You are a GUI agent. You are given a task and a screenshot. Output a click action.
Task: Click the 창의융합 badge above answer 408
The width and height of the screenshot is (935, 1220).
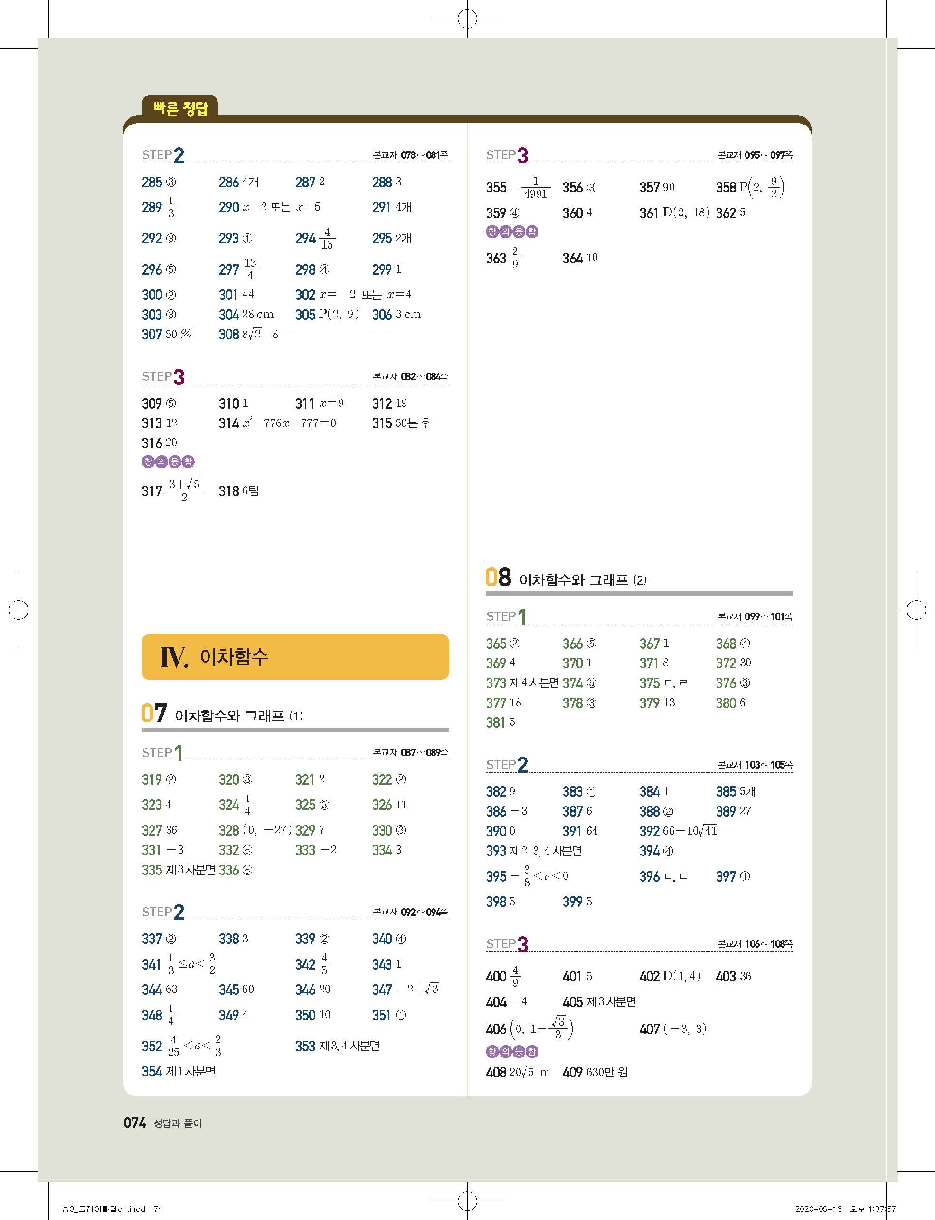512,1051
